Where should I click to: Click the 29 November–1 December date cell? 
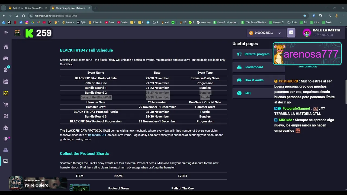pos(157,107)
